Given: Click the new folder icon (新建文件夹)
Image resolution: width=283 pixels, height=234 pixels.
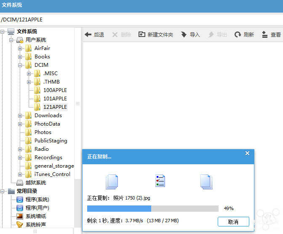Looking at the screenshot, I should 141,34.
